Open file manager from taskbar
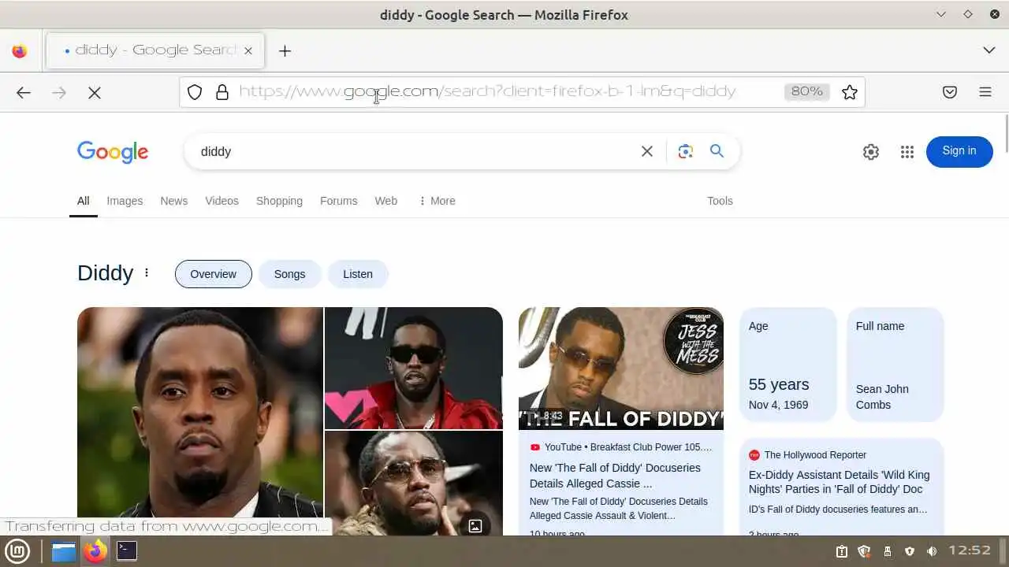The height and width of the screenshot is (567, 1009). point(63,551)
